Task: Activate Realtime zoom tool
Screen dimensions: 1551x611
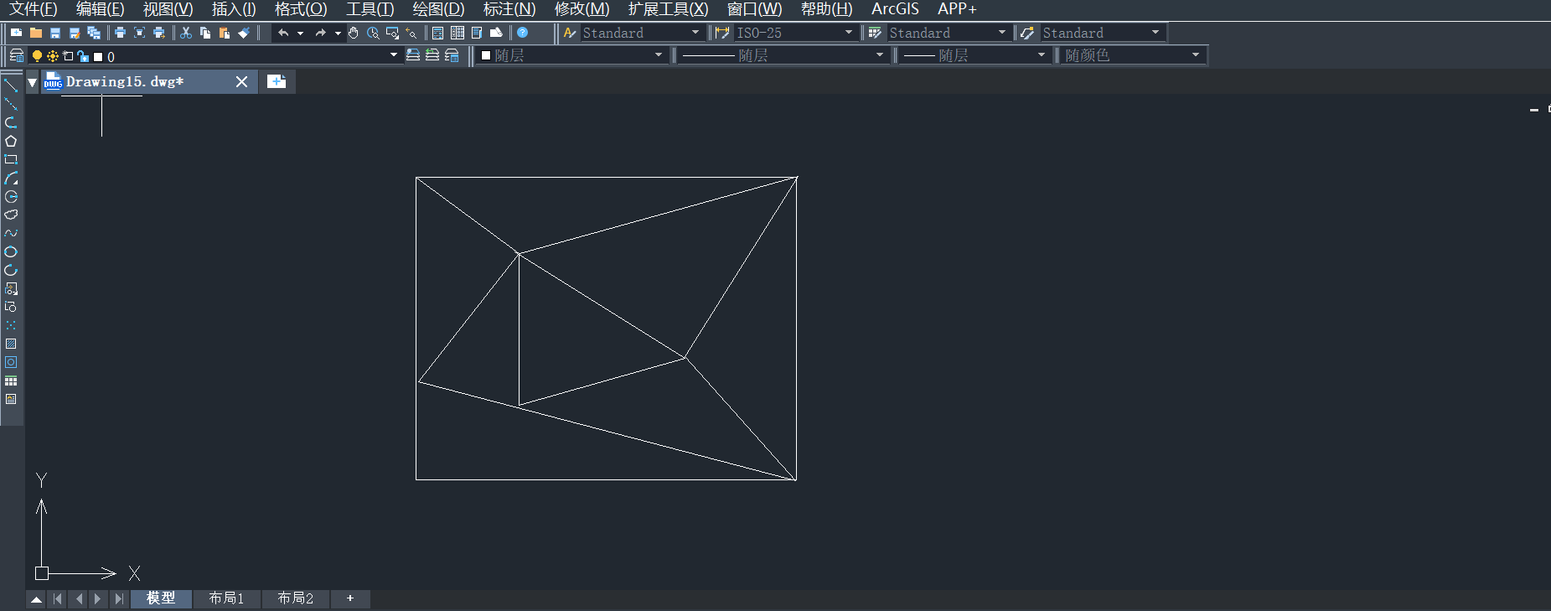Action: 373,33
